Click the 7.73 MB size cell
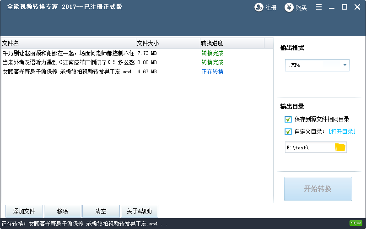Screen dimensions: 366x229 pyautogui.click(x=147, y=53)
